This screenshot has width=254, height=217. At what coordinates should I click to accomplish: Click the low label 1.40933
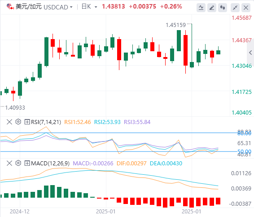[15, 108]
